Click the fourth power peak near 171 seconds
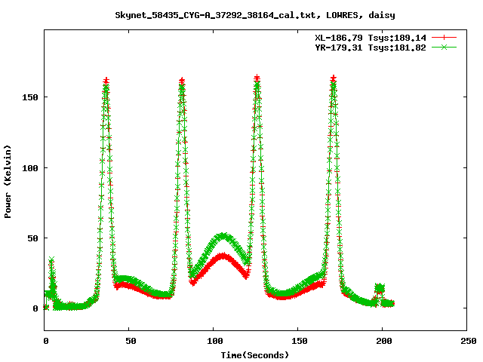 click(334, 78)
